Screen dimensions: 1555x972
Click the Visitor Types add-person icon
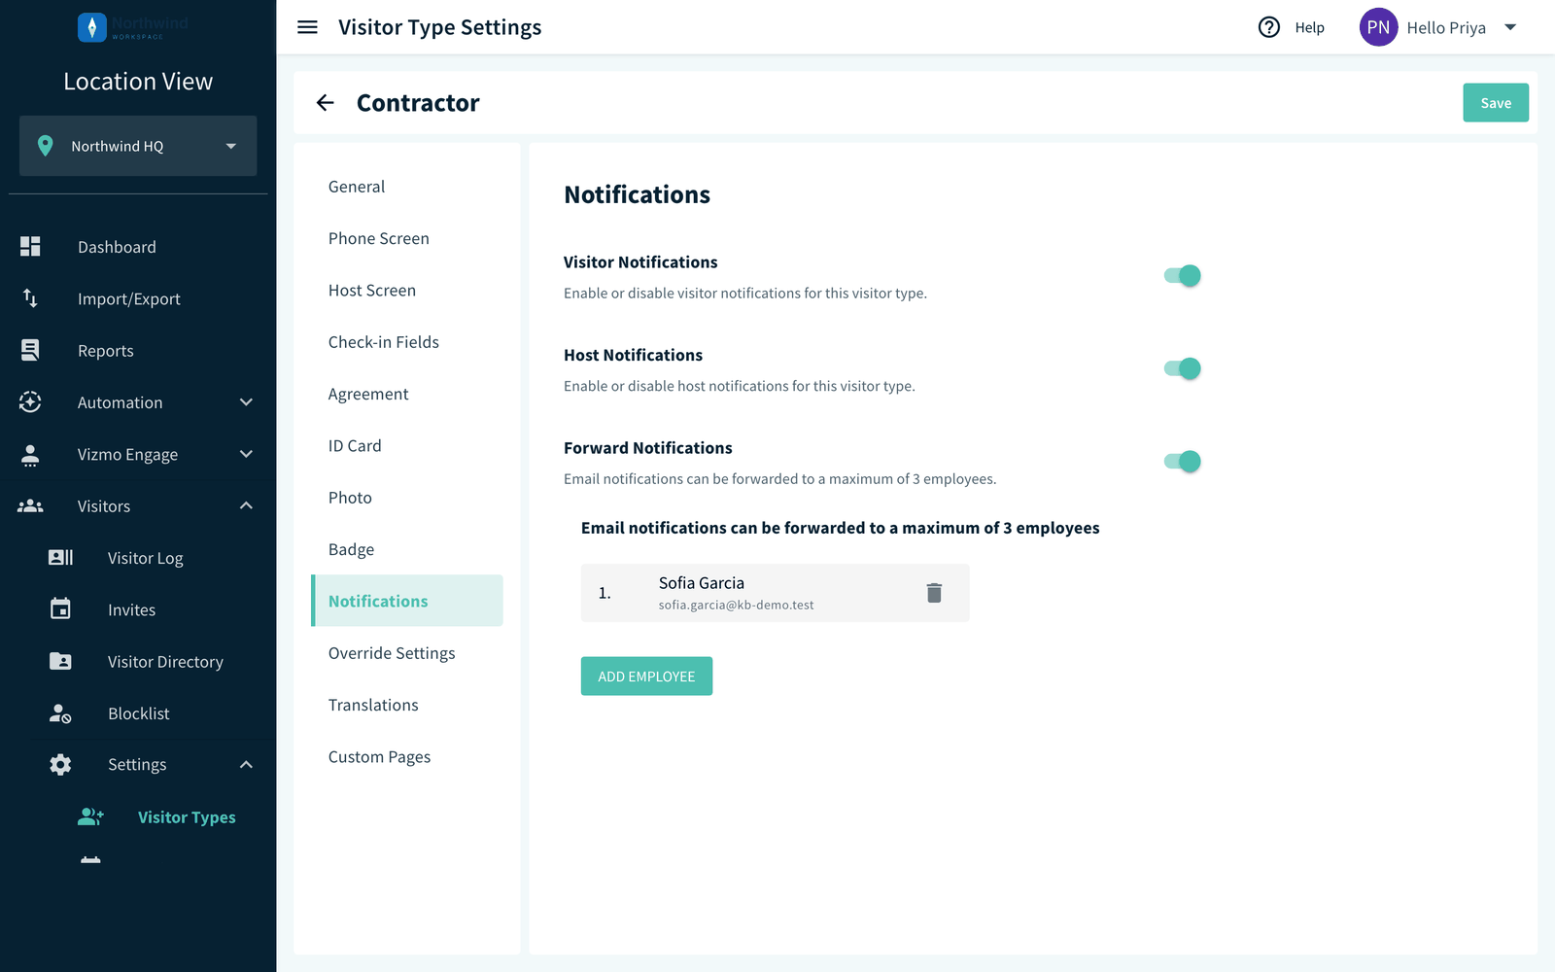point(90,816)
